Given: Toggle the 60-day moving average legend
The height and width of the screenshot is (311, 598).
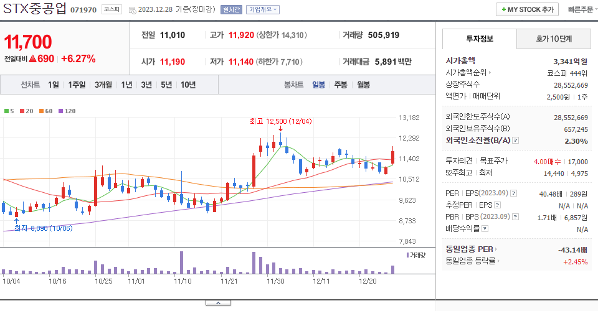Looking at the screenshot, I should [x=45, y=111].
